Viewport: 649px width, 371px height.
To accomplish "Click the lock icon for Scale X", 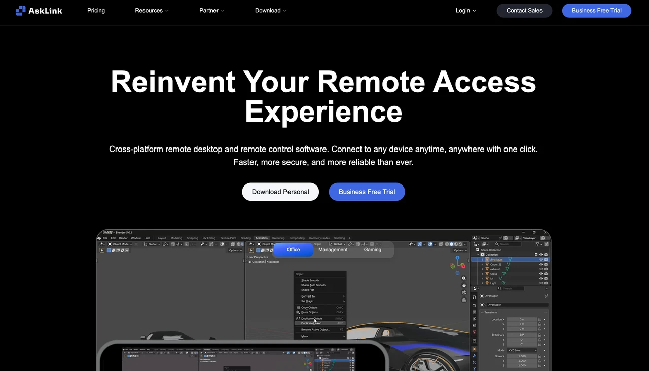I will 539,356.
